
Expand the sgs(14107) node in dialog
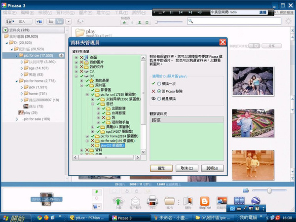(93, 132)
